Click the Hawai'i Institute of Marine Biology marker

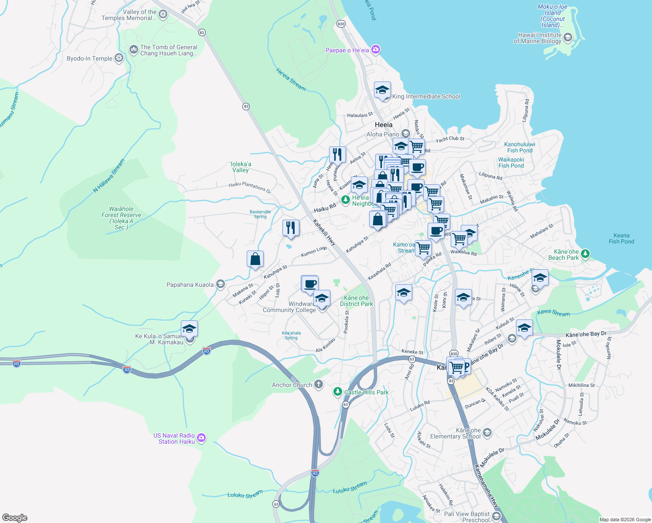[567, 38]
